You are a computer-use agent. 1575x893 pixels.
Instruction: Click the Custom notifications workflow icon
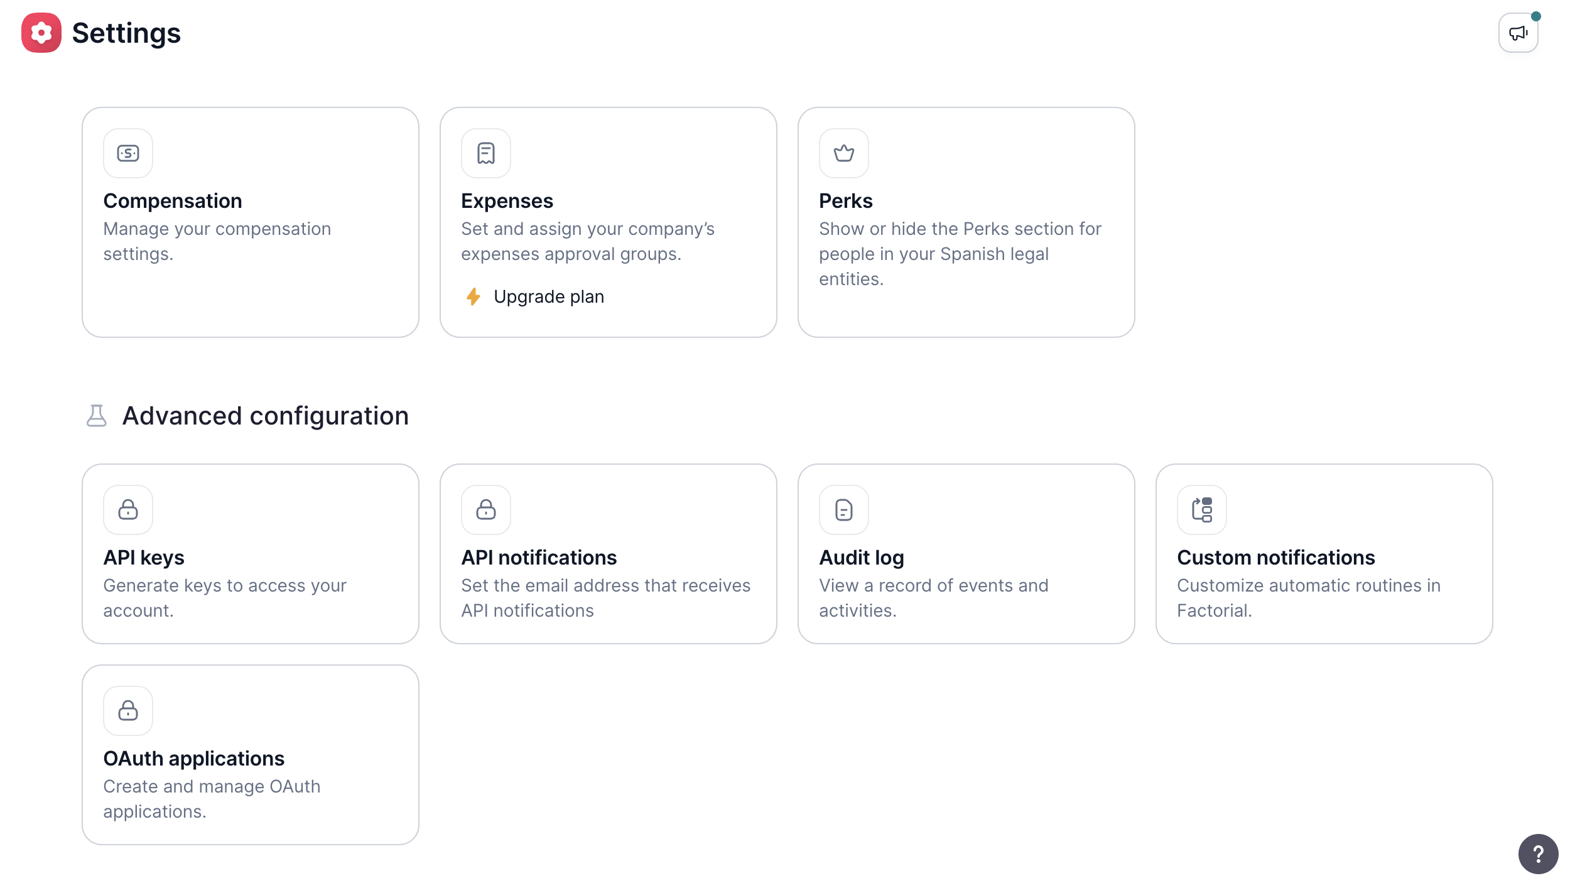[1202, 510]
